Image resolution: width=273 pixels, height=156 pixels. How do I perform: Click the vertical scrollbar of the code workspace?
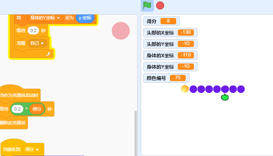(135, 133)
